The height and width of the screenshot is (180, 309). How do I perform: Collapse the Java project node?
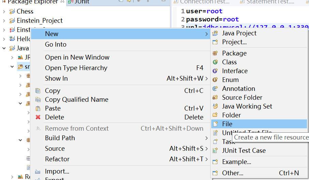[x=4, y=48]
